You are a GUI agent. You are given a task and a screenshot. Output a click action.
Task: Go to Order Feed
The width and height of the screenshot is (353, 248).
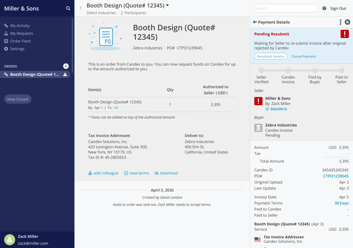tap(20, 41)
